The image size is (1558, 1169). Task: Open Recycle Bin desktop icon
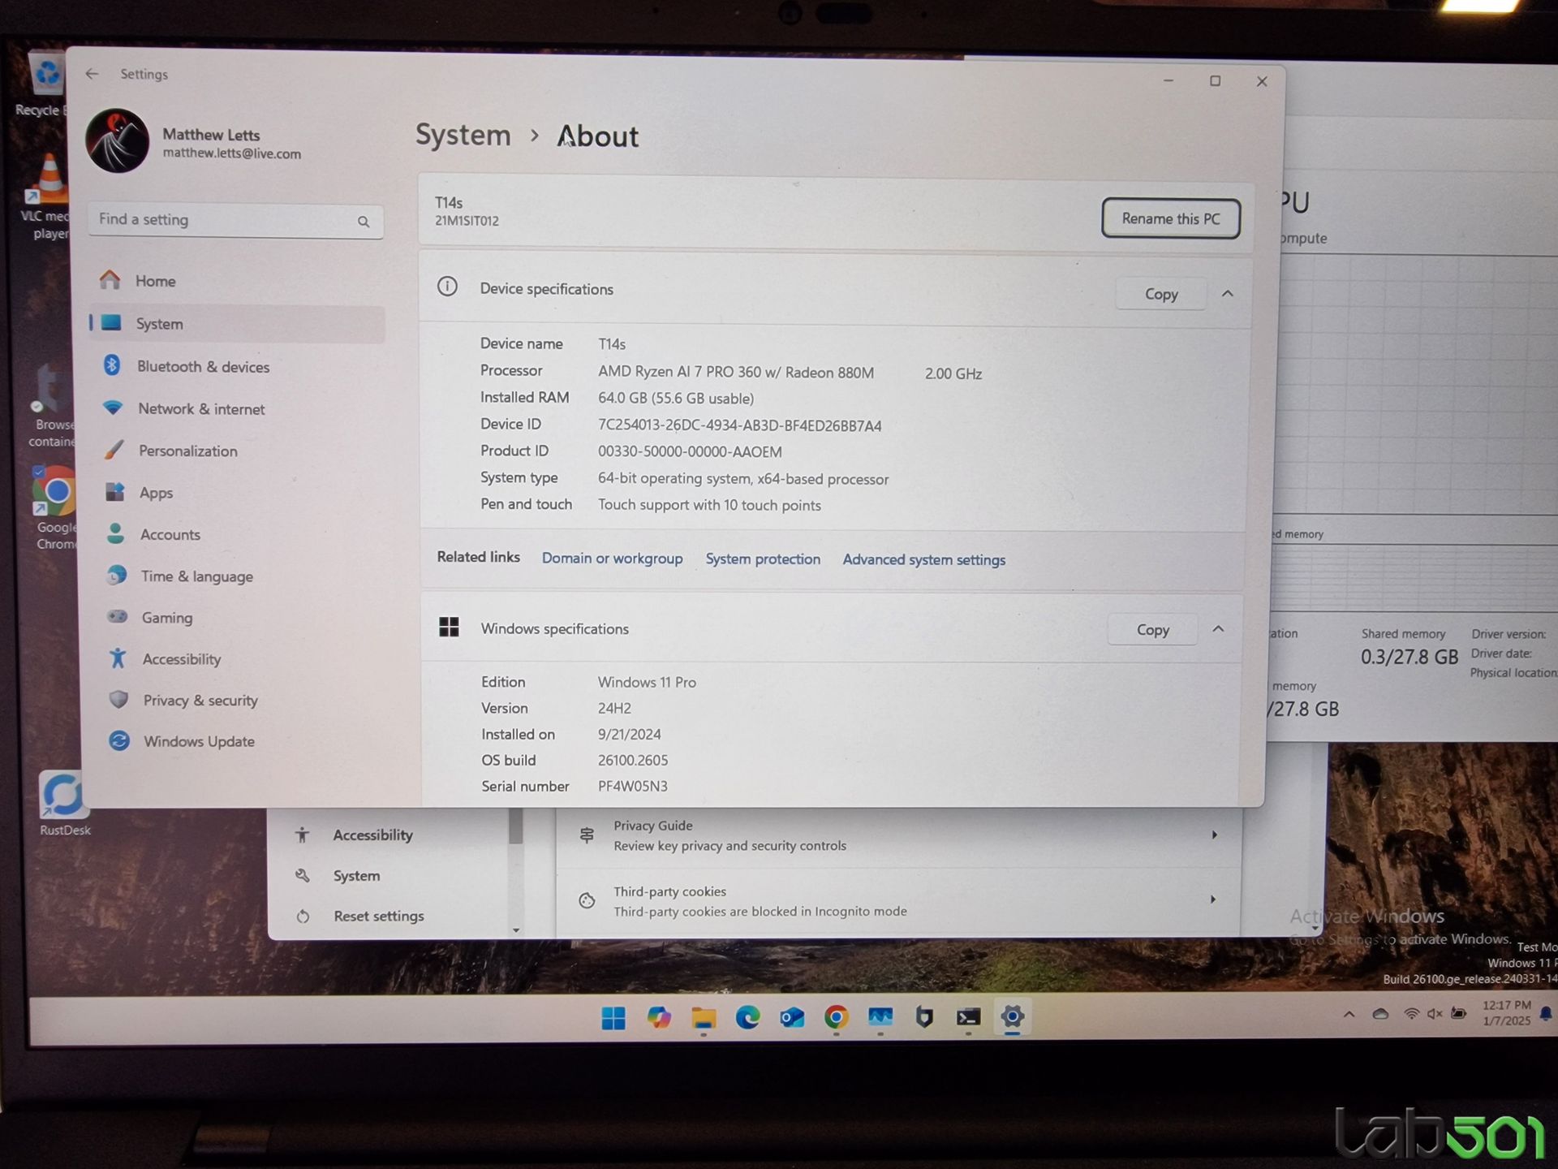pos(45,84)
